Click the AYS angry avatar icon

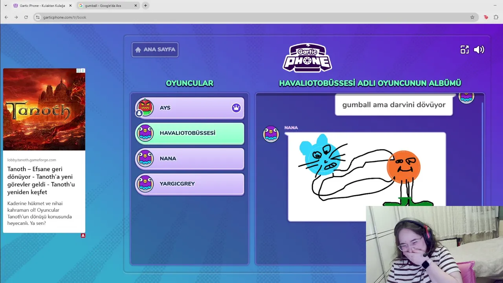click(145, 107)
